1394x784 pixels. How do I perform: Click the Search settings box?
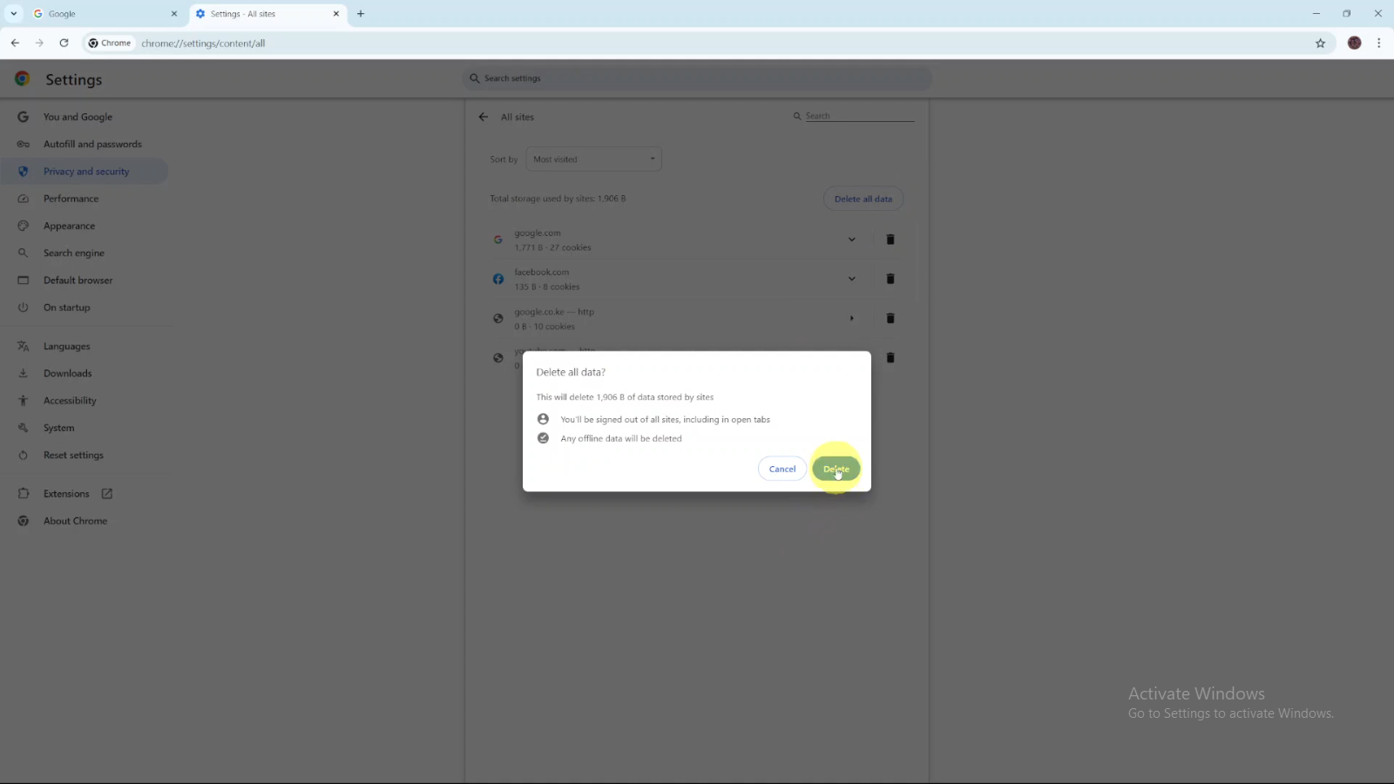(697, 78)
